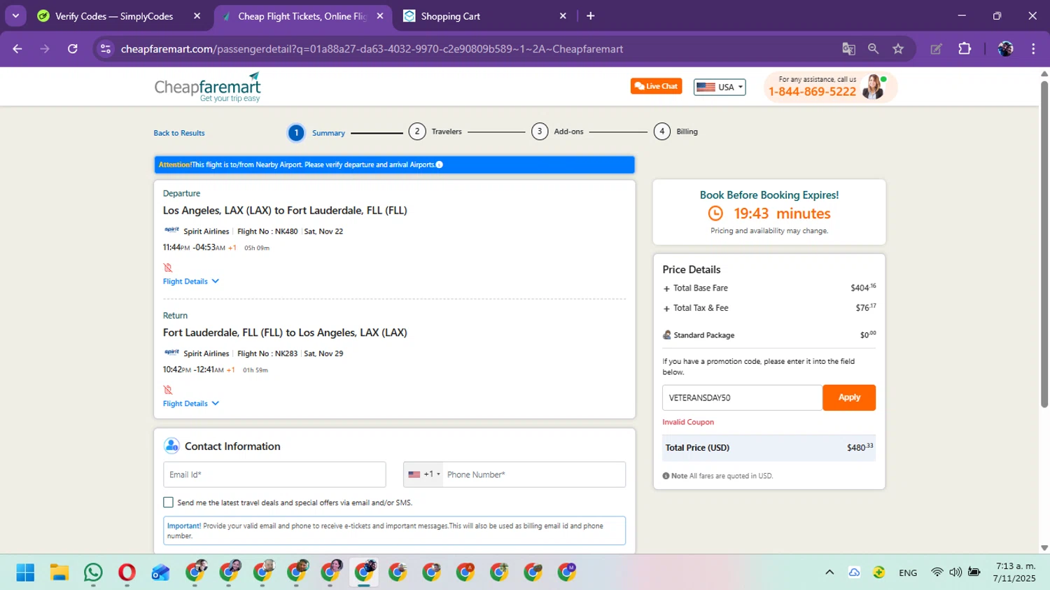Image resolution: width=1050 pixels, height=590 pixels.
Task: Select step 3 Add-ons
Action: pos(557,132)
